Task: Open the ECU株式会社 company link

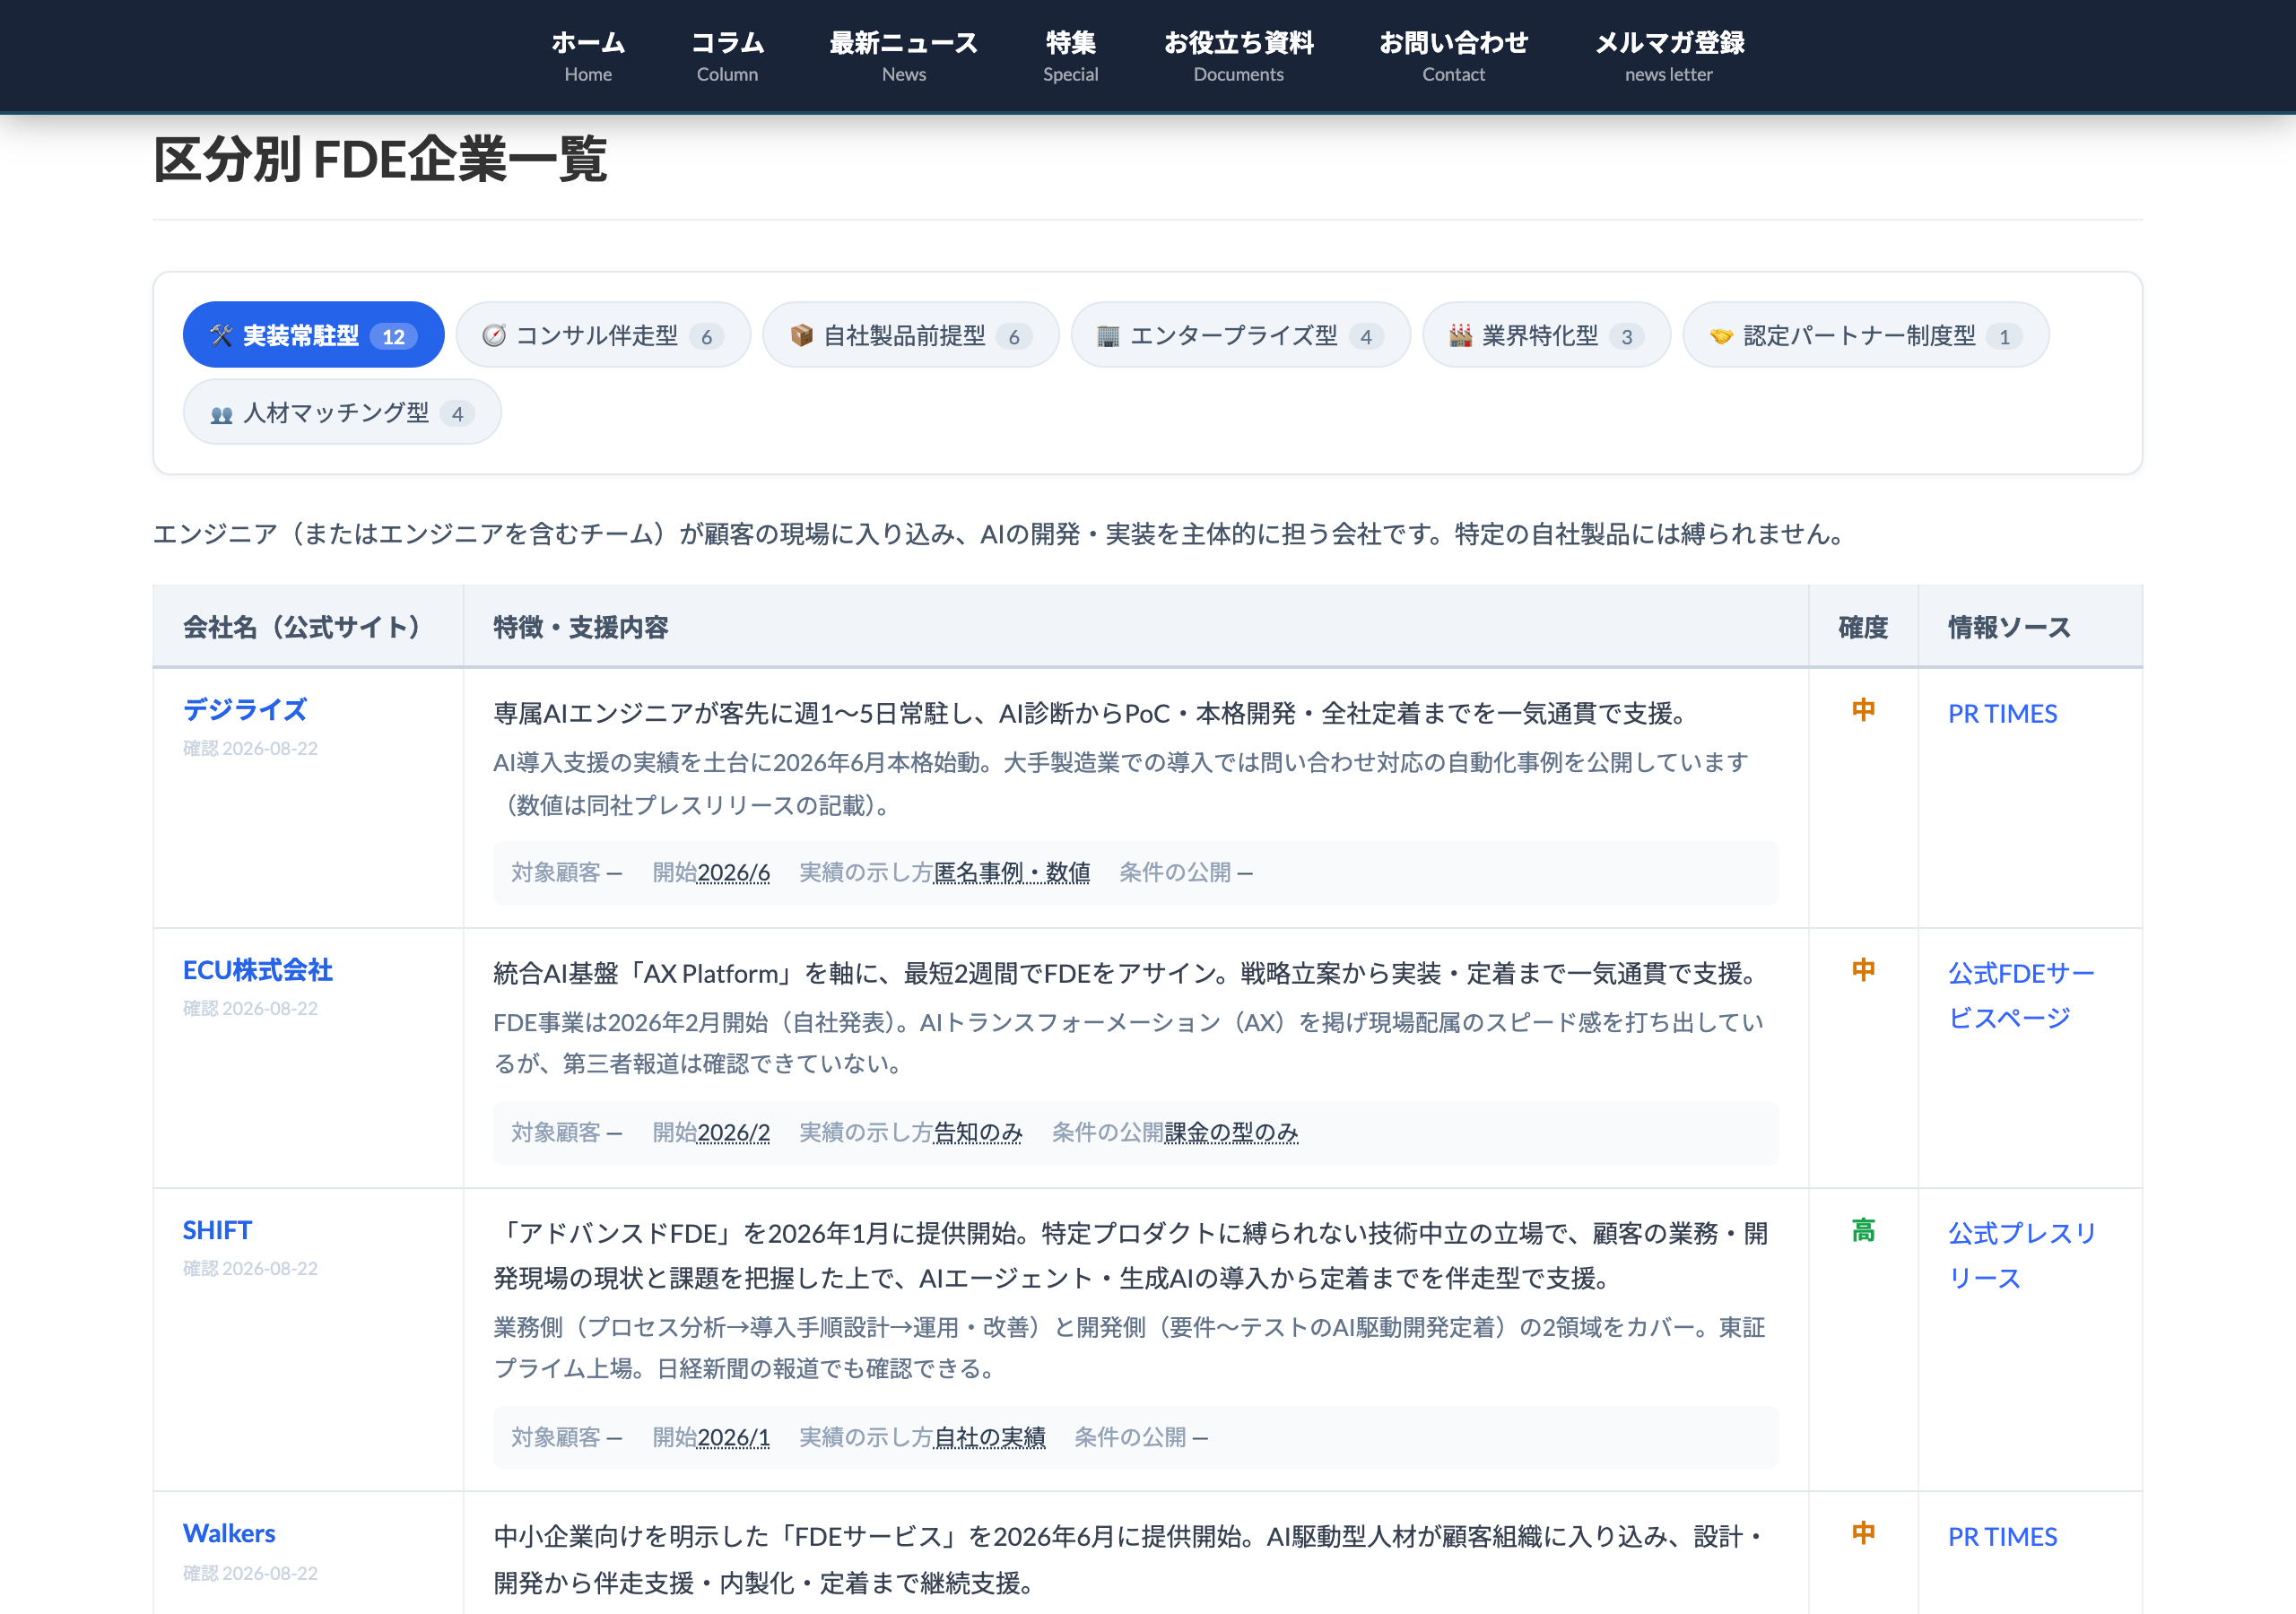Action: pyautogui.click(x=257, y=970)
